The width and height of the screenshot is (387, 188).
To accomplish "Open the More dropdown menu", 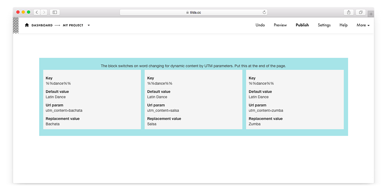I will [x=363, y=25].
